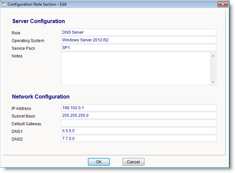Select the IP Address field 198.102.0.1
This screenshot has height=173, width=235.
(138, 108)
